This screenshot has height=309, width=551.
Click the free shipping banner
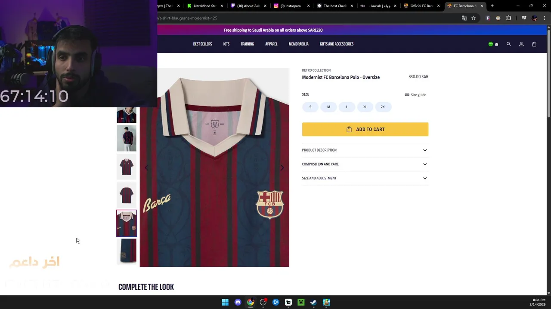(x=273, y=30)
